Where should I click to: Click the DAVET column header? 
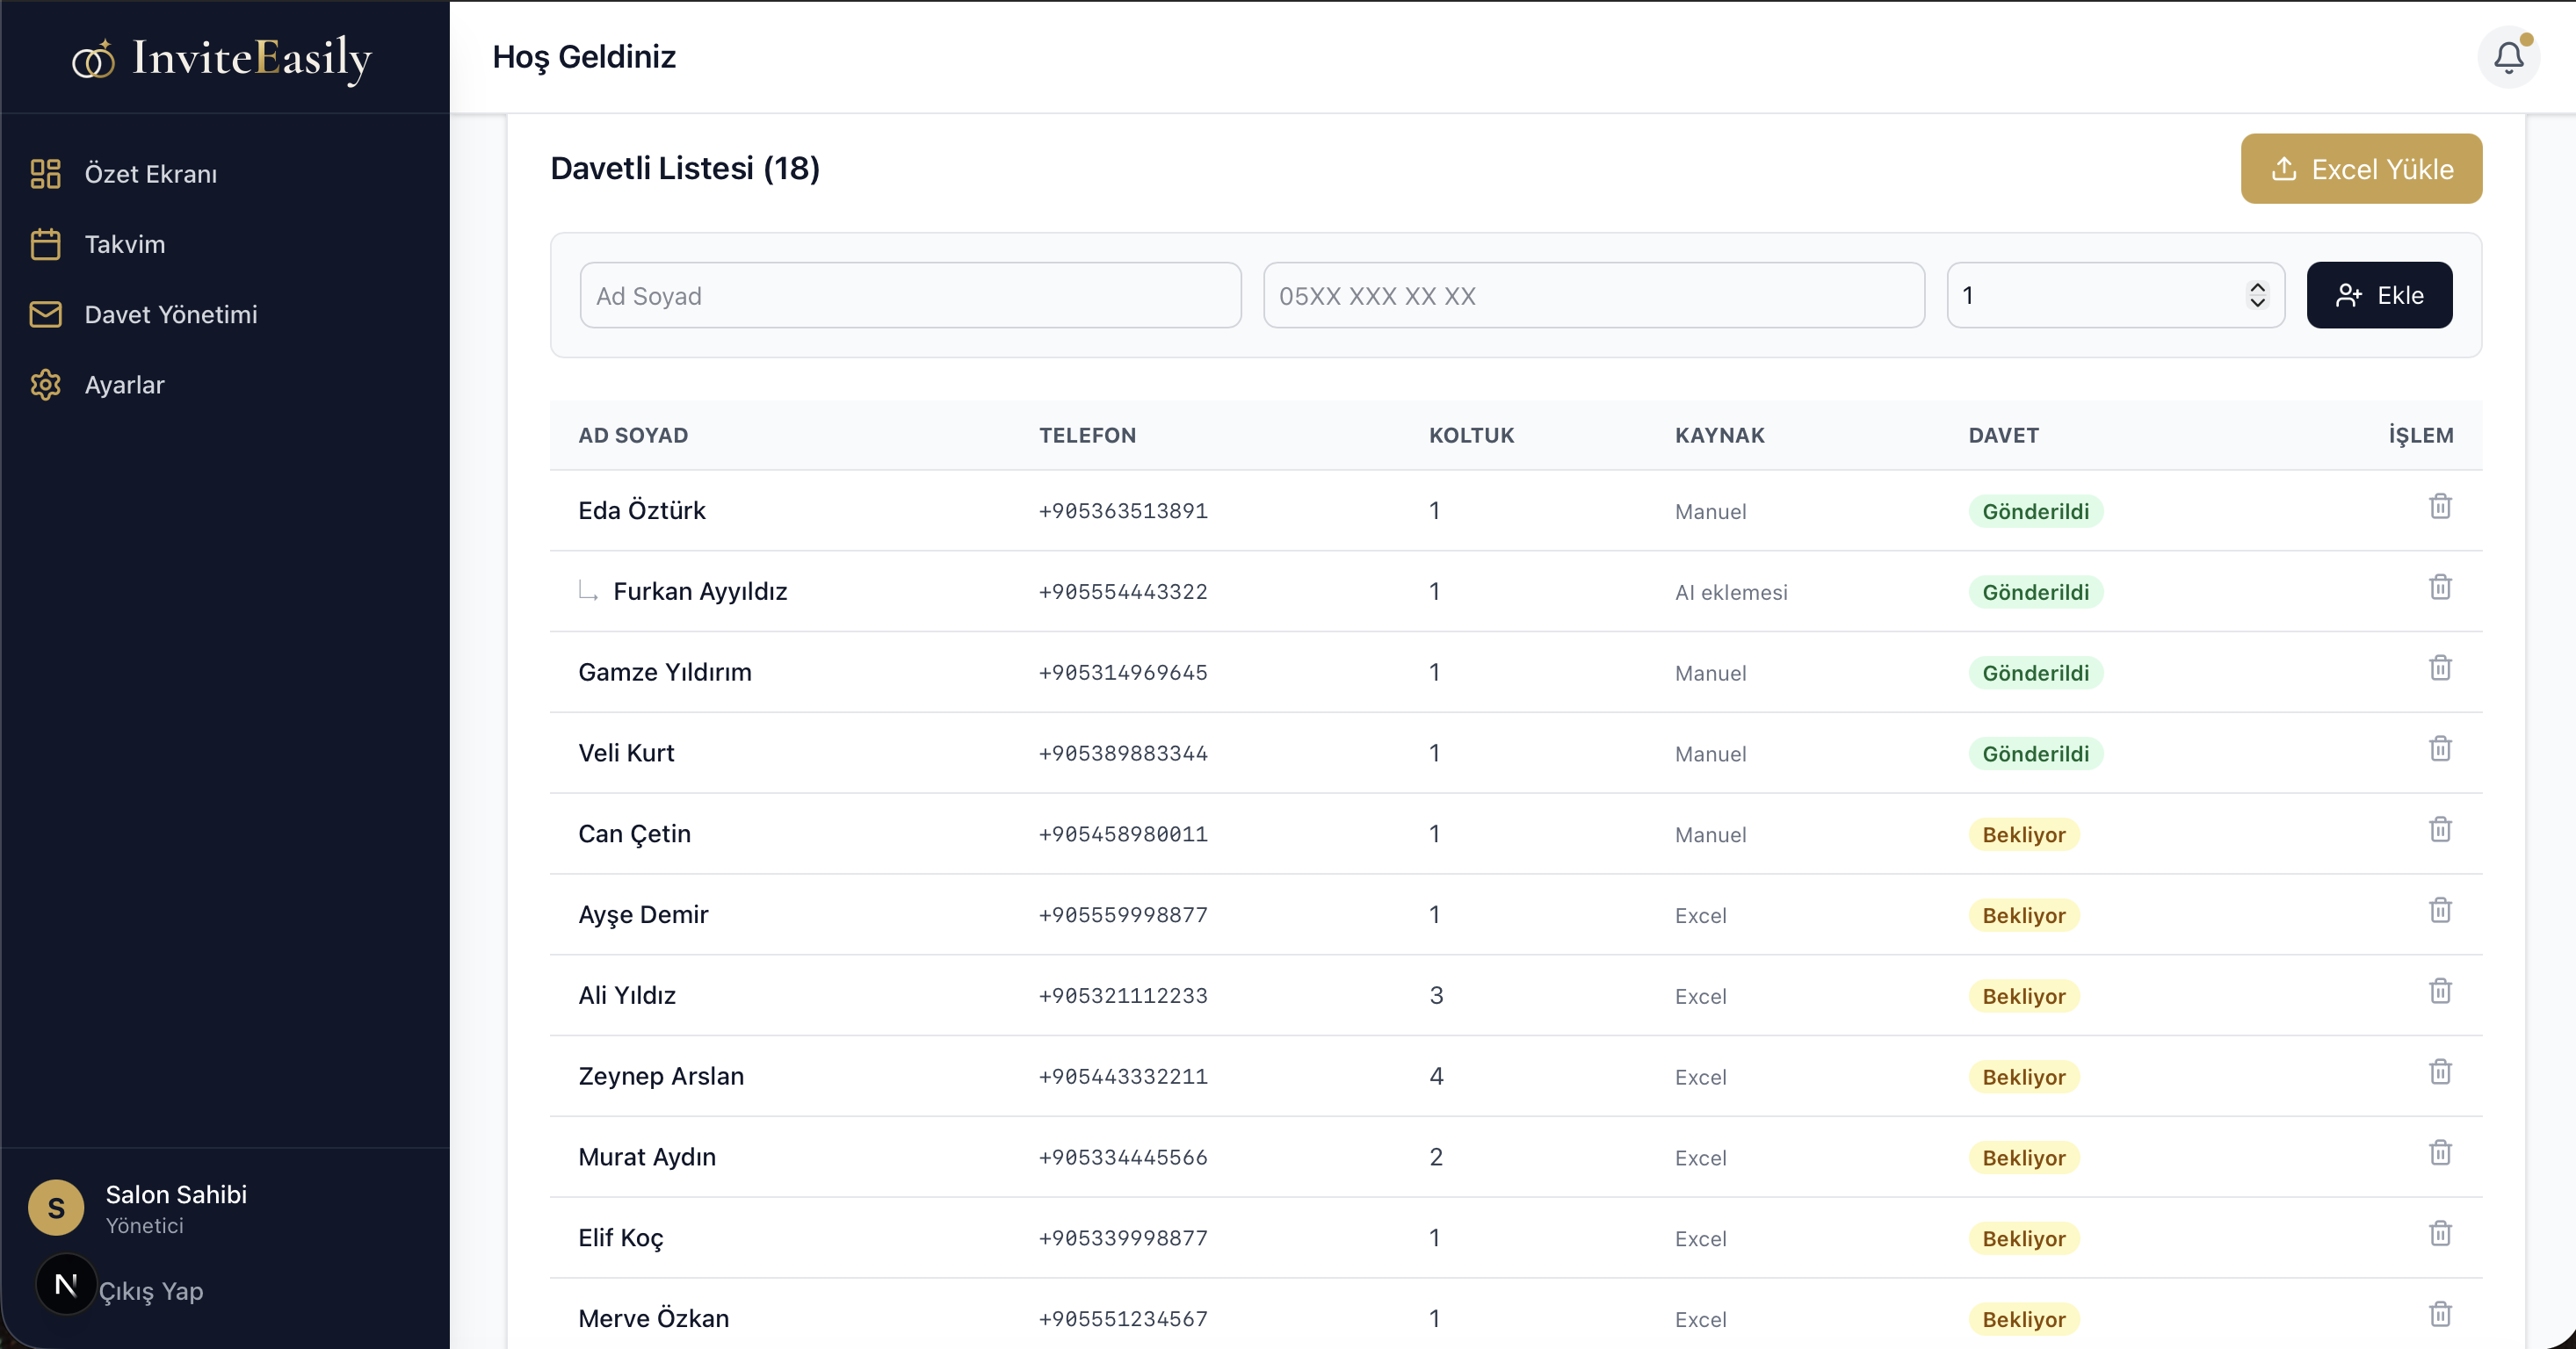(2003, 436)
